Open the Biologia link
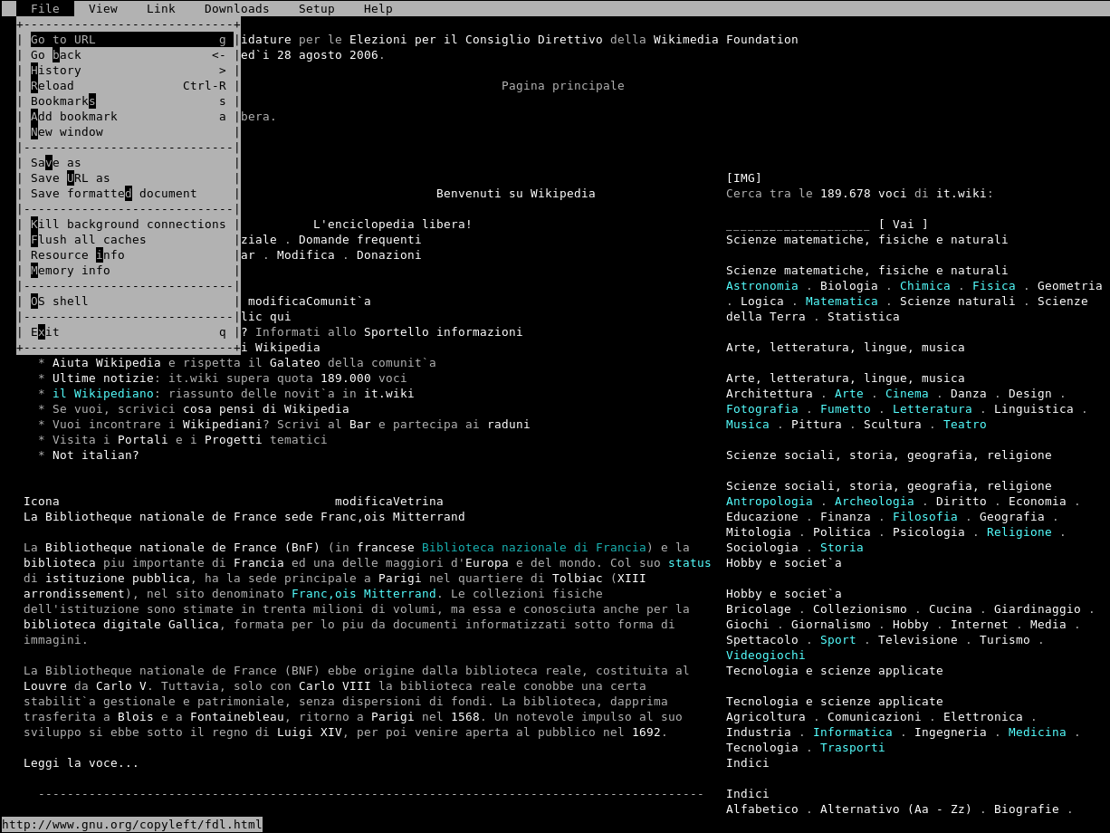1110x833 pixels. pyautogui.click(x=849, y=286)
